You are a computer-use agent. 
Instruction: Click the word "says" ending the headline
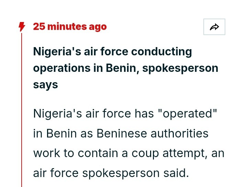pos(45,84)
